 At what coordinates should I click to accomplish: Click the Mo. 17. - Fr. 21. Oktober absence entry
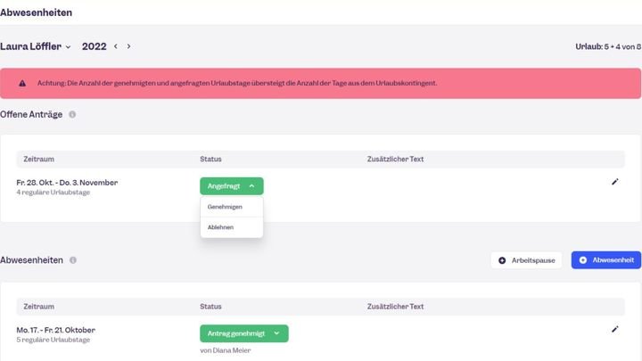55,330
